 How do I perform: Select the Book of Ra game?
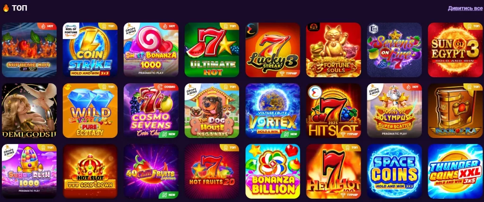pyautogui.click(x=455, y=110)
